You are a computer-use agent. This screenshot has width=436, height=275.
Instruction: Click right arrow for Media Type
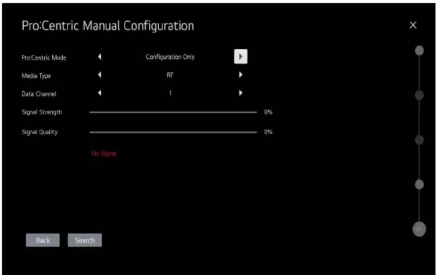241,74
